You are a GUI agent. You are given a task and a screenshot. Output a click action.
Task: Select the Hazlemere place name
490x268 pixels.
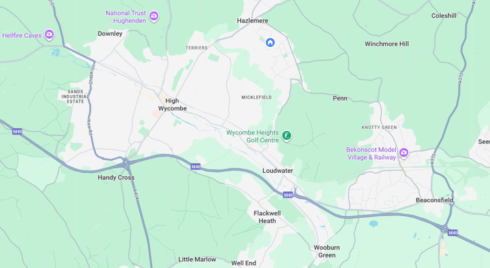coord(253,21)
